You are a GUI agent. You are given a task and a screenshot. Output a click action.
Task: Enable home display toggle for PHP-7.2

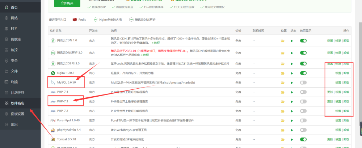coord(303,111)
